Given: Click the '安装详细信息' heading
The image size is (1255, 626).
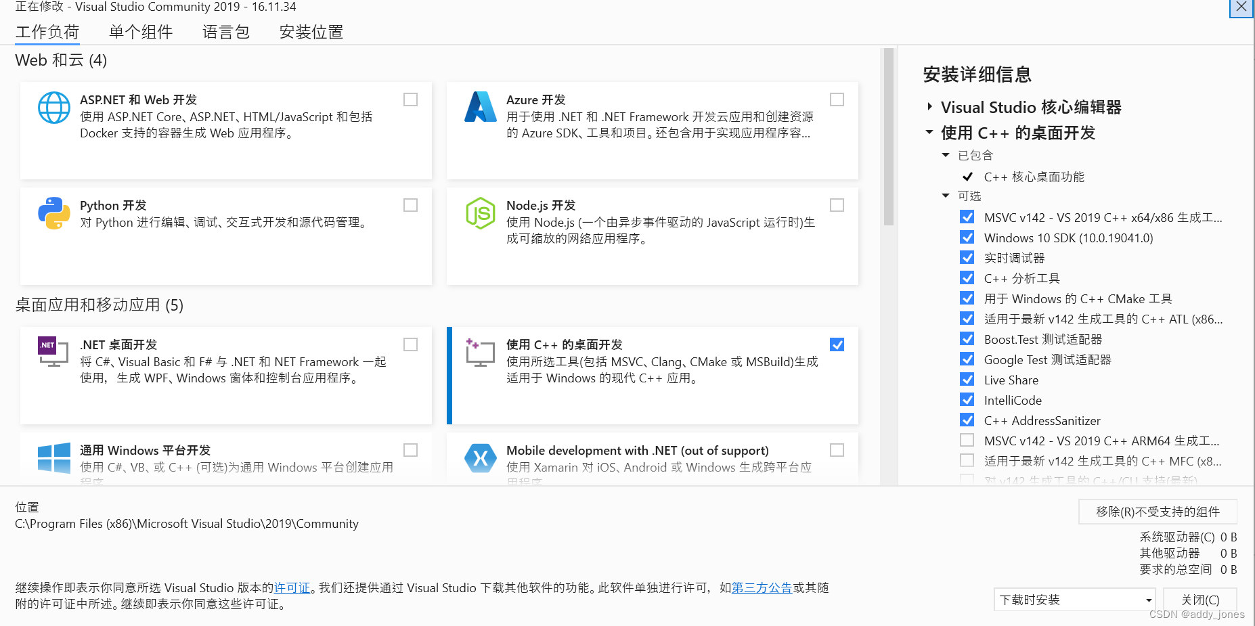Looking at the screenshot, I should click(x=977, y=74).
